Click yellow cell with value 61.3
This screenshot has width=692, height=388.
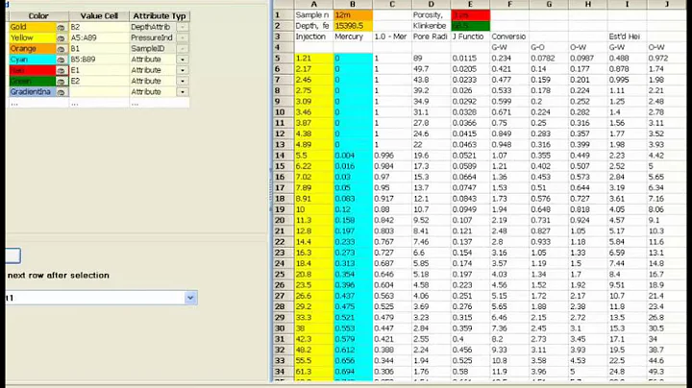click(x=313, y=372)
